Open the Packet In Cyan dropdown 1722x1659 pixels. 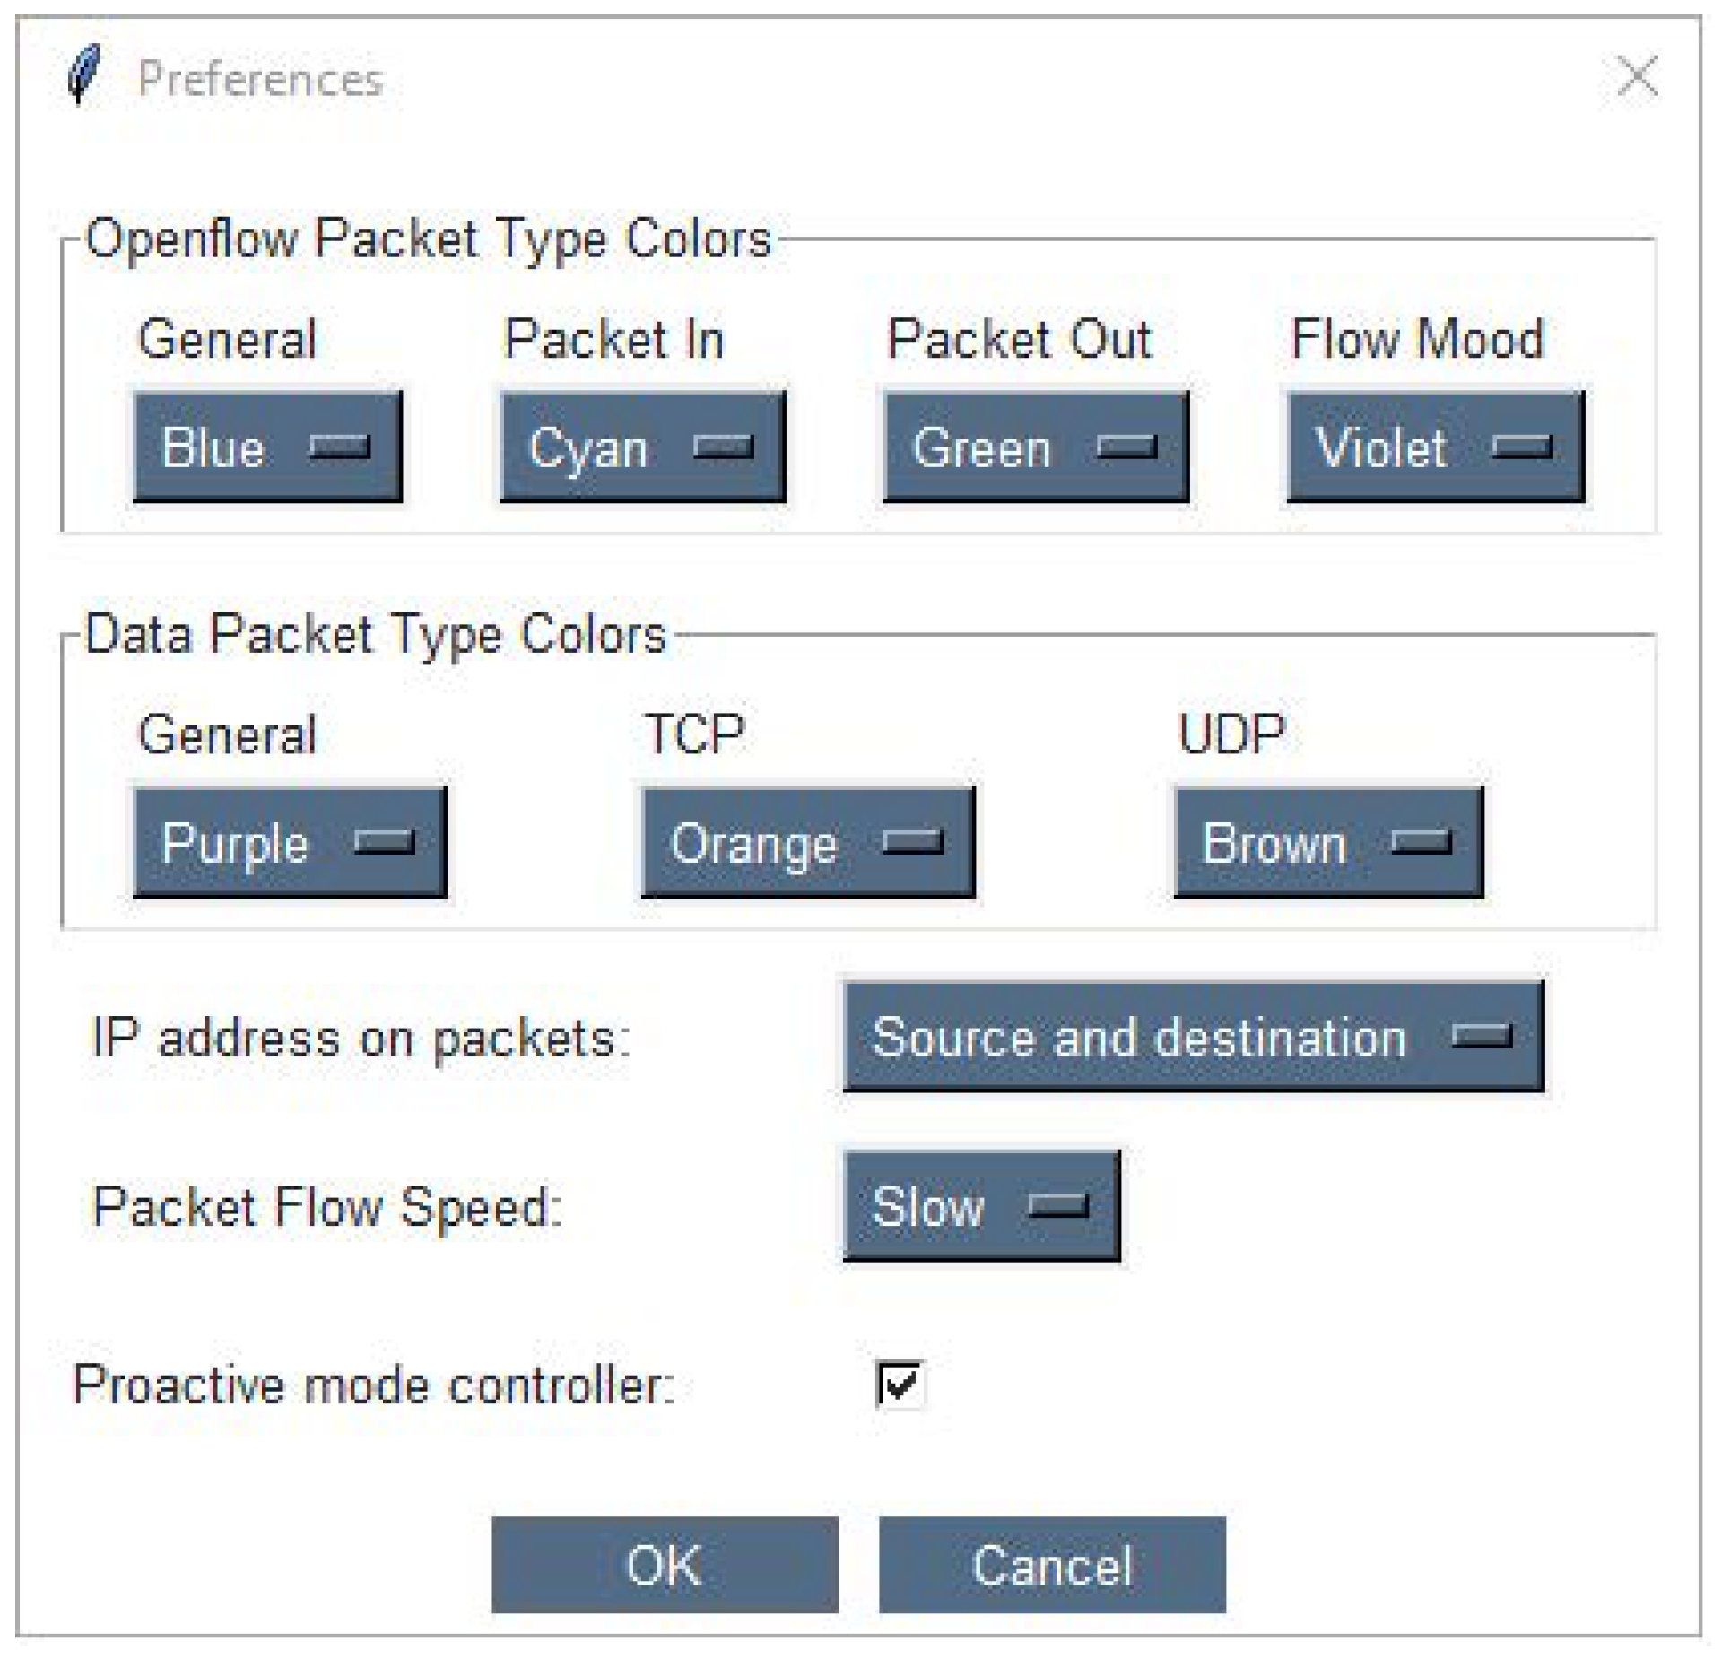pos(642,447)
